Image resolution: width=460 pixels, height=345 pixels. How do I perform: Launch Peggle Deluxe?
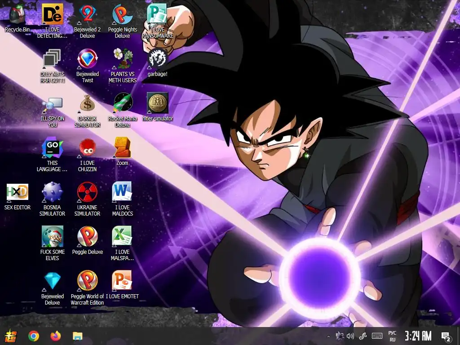pos(88,240)
